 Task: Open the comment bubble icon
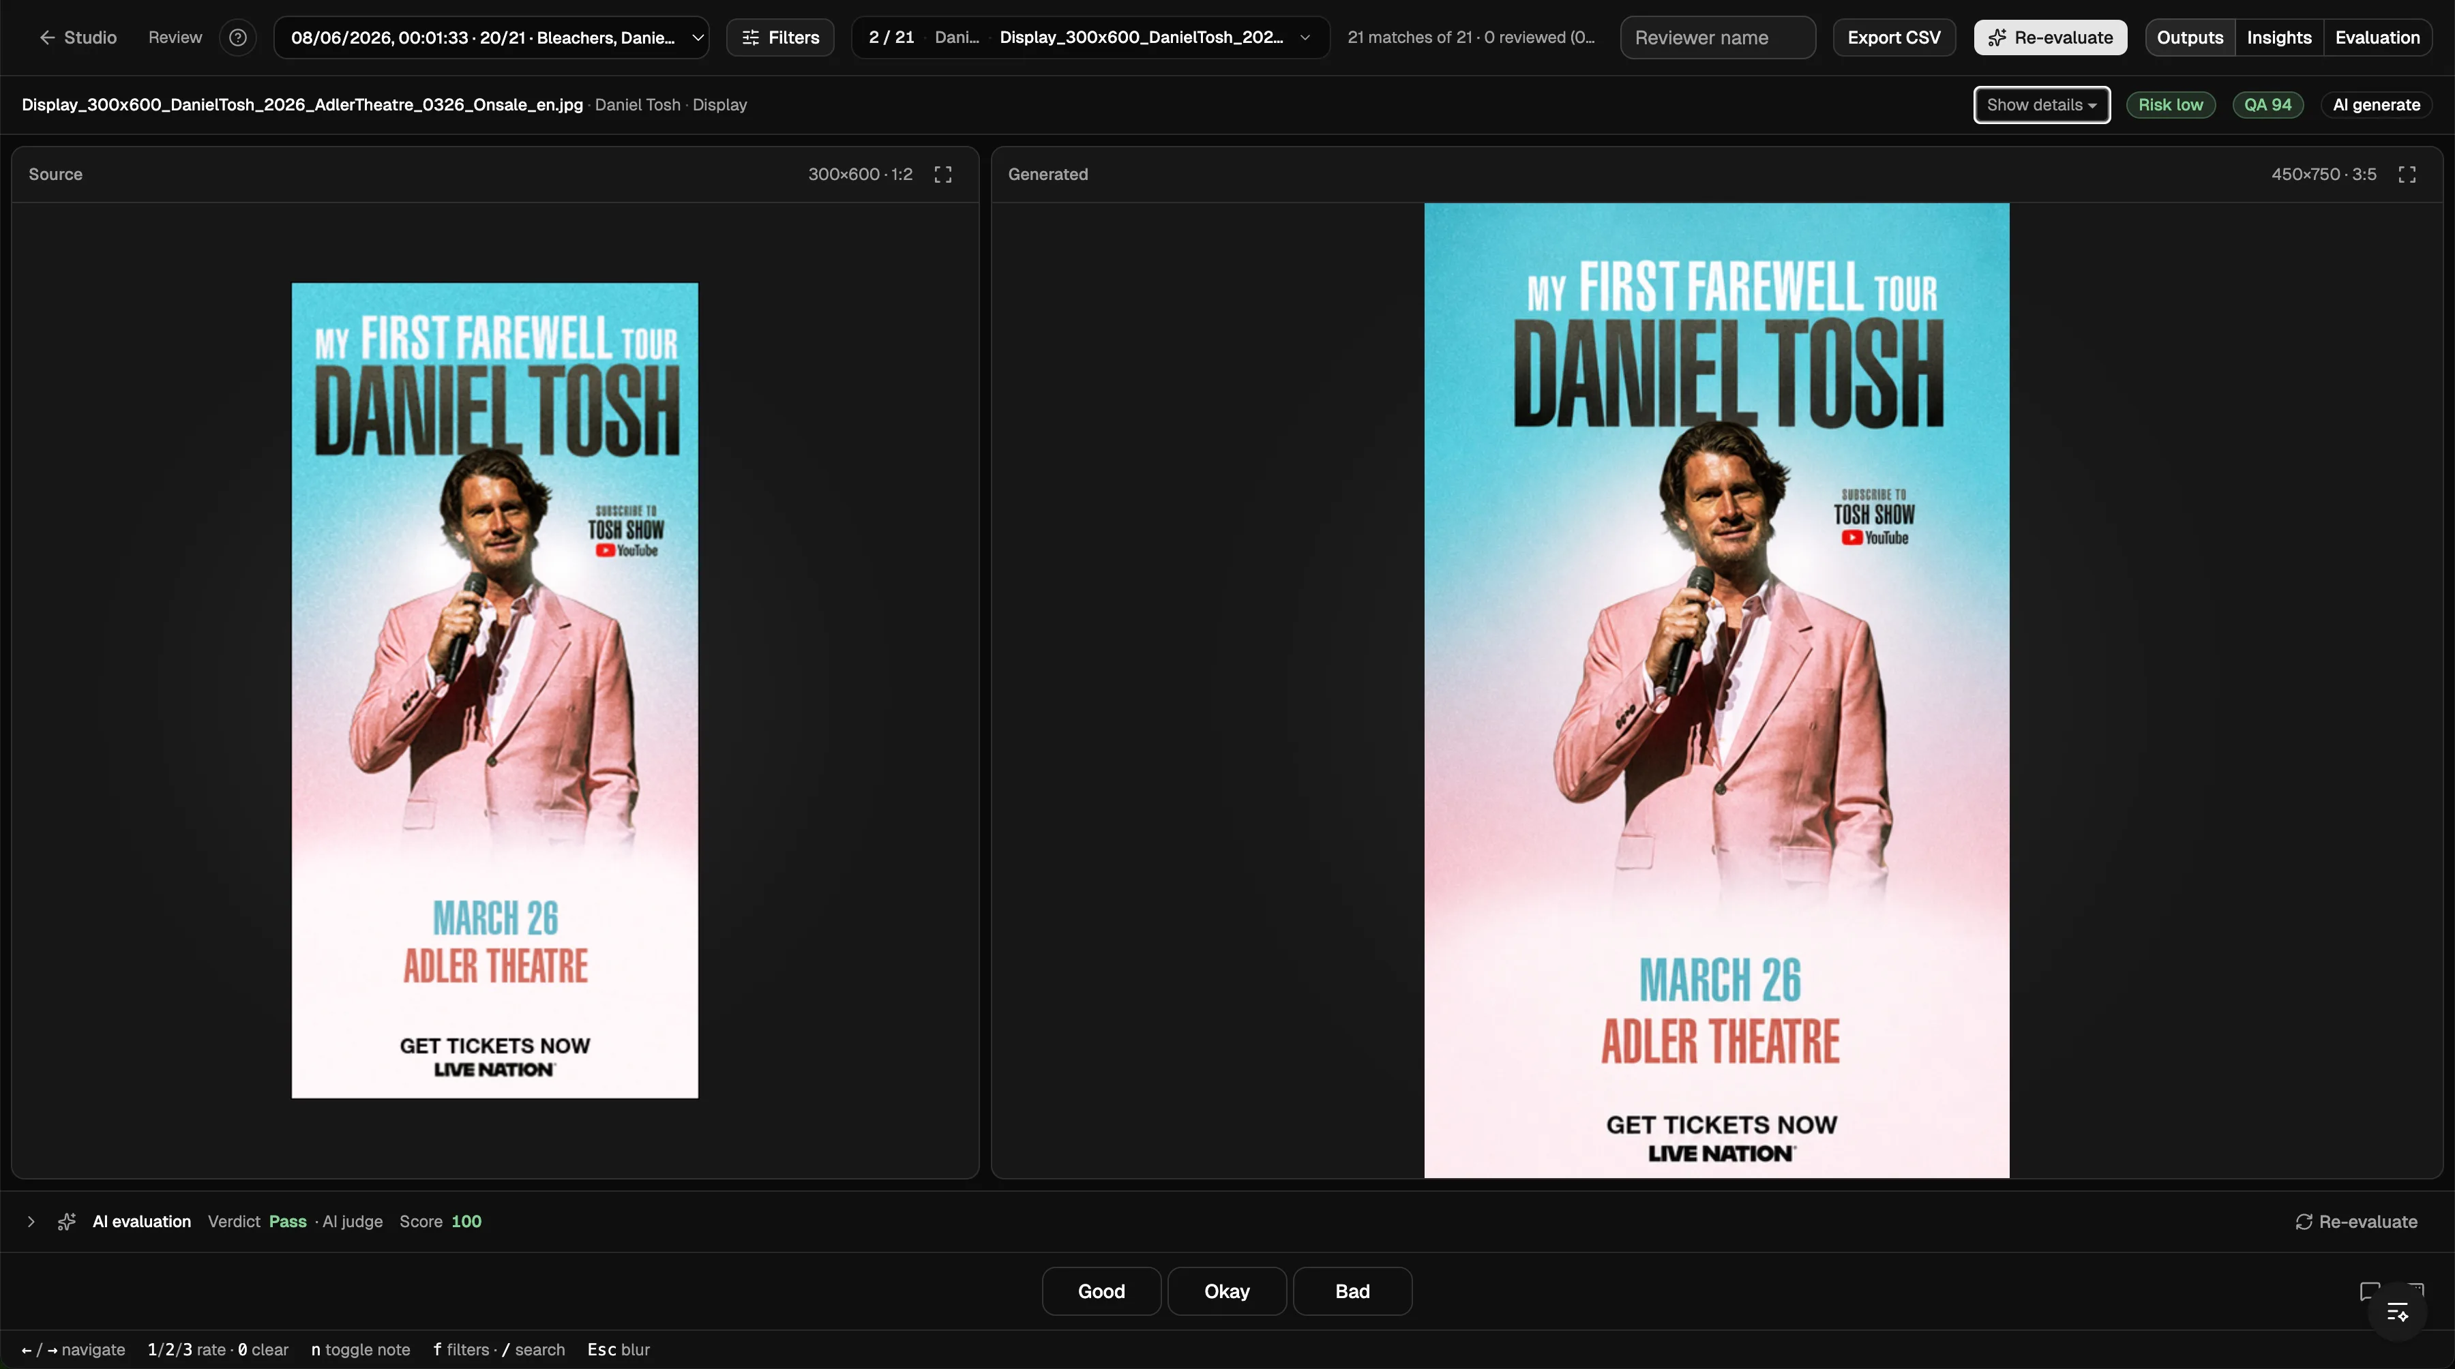click(x=2369, y=1291)
